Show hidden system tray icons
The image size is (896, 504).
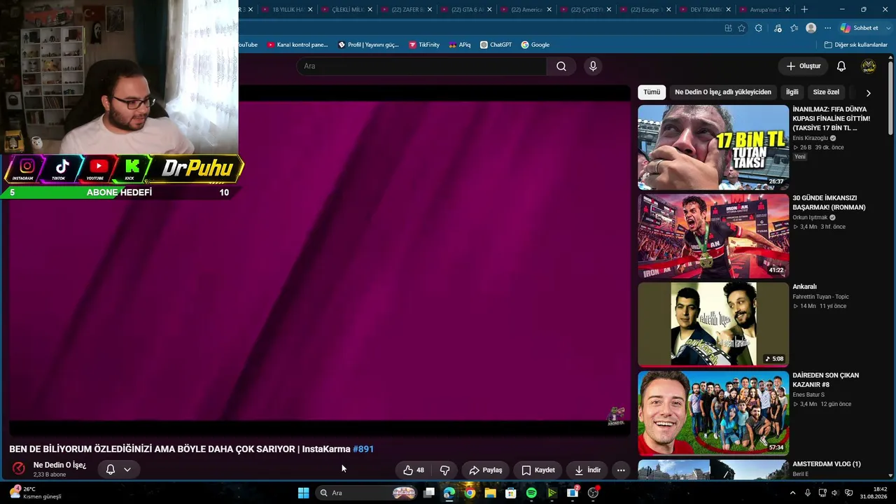pyautogui.click(x=792, y=493)
